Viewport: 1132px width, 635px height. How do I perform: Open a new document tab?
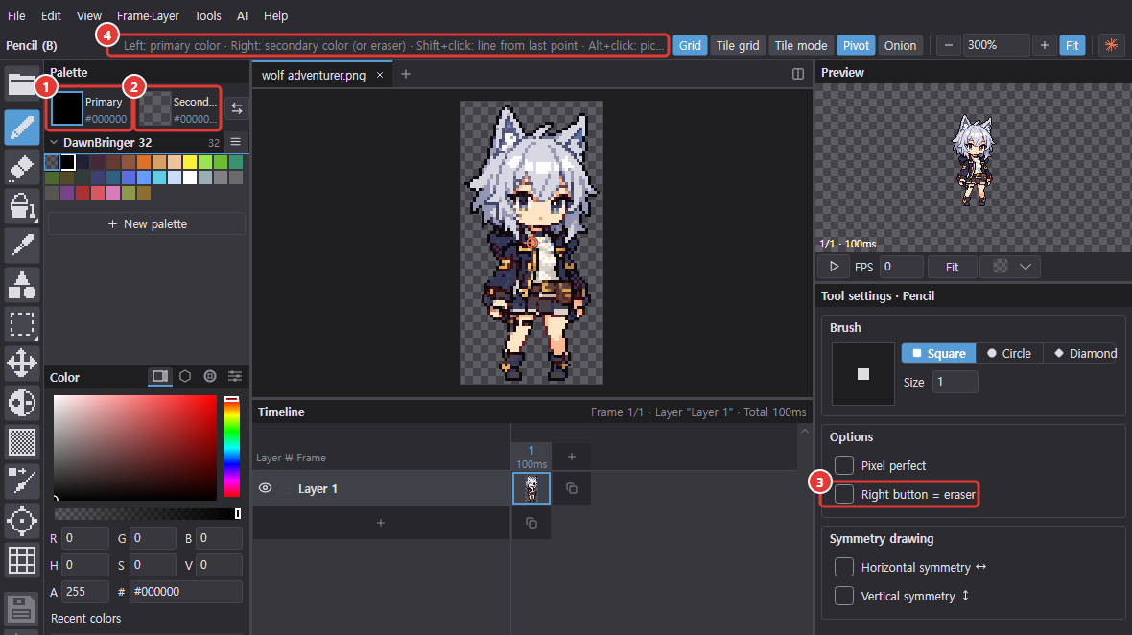pos(406,74)
